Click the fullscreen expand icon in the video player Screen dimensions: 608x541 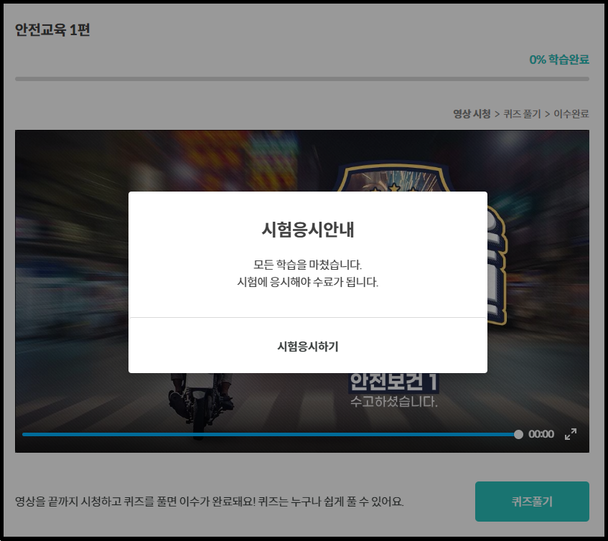point(571,434)
